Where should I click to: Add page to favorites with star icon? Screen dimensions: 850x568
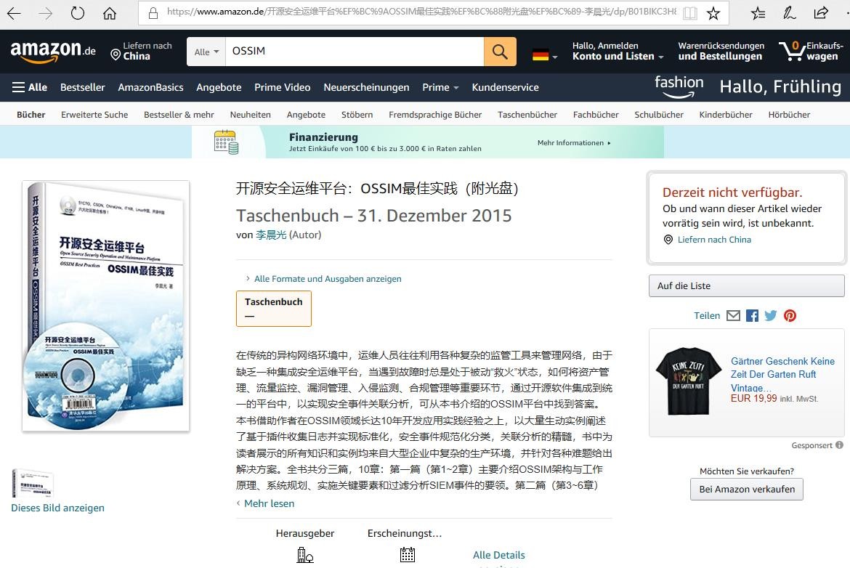pos(713,13)
